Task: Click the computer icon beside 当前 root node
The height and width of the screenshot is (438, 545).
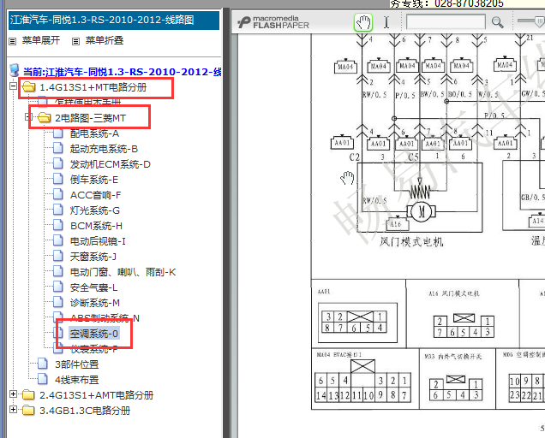Action: tap(15, 70)
